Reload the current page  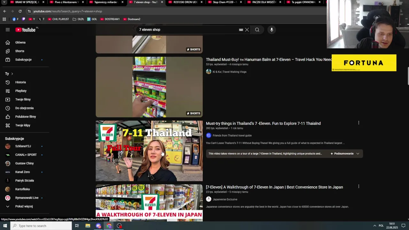[20, 11]
